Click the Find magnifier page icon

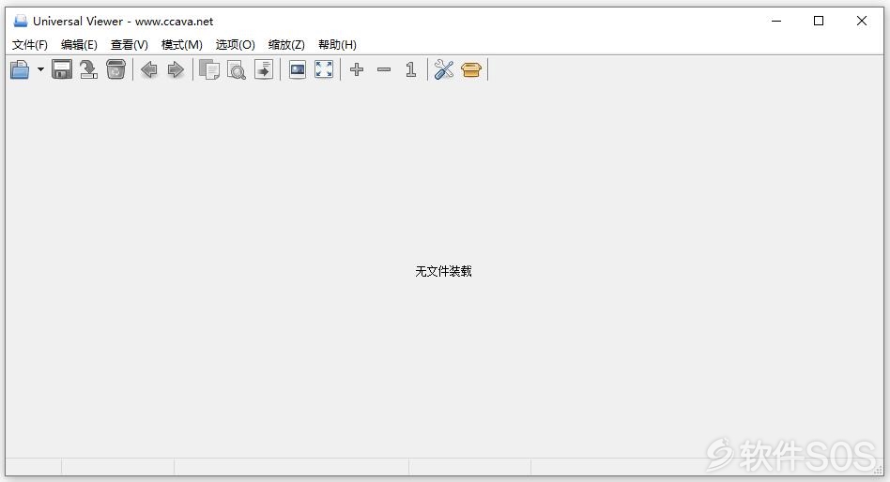pyautogui.click(x=237, y=69)
